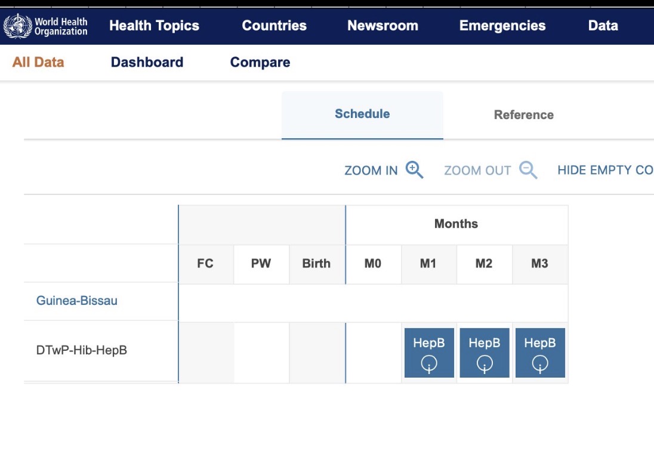This screenshot has height=461, width=654.
Task: Click the M3 column header
Action: pyautogui.click(x=539, y=264)
